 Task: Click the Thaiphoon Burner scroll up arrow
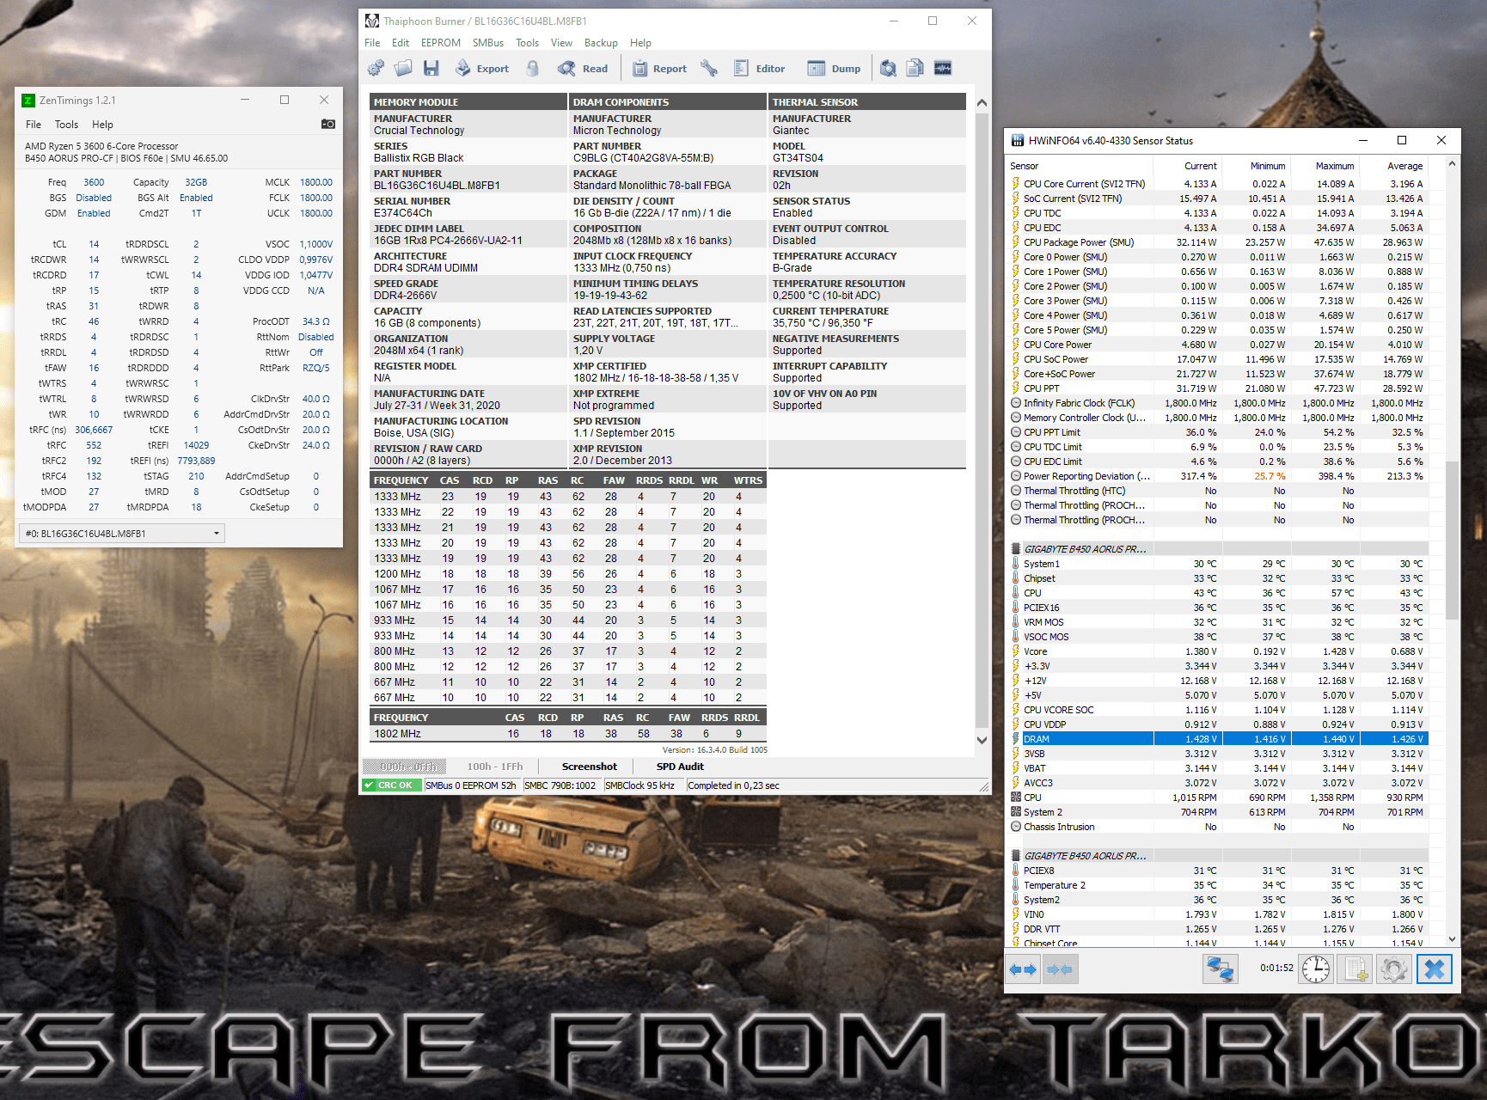[x=982, y=102]
